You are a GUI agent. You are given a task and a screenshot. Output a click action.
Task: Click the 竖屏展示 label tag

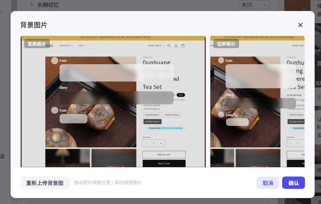[226, 44]
